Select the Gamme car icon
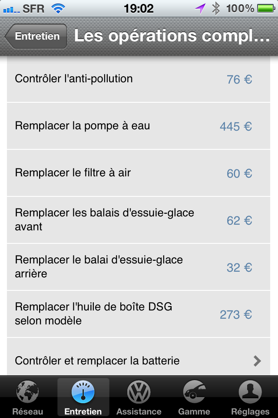The image size is (278, 418). [x=194, y=392]
